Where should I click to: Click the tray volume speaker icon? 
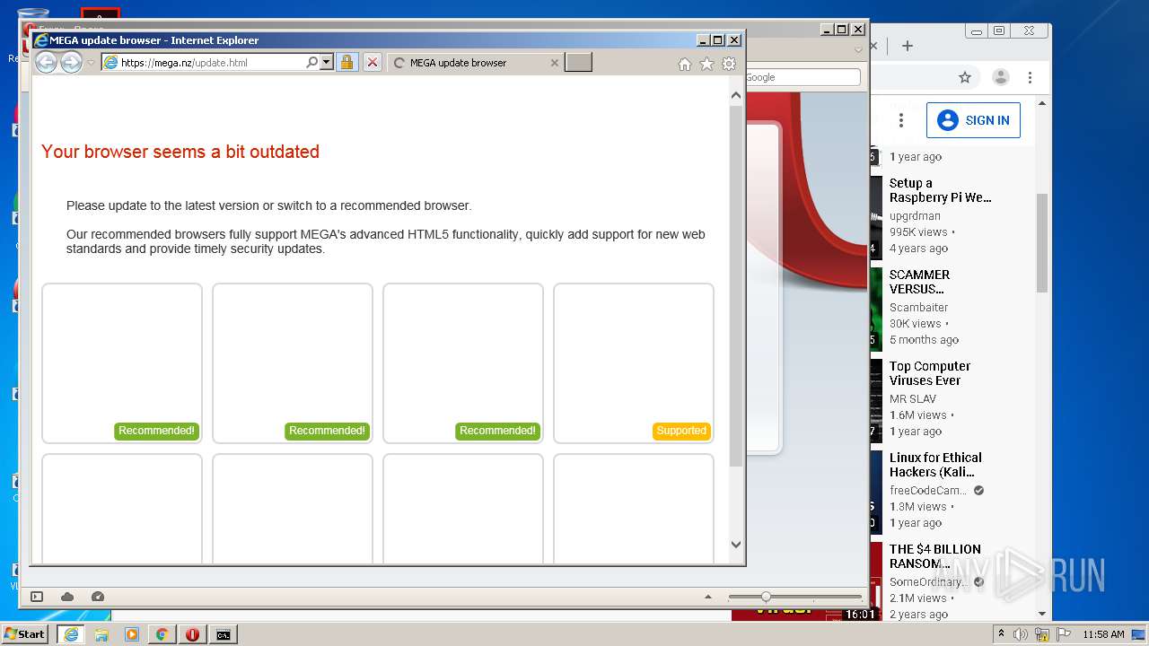(1021, 634)
